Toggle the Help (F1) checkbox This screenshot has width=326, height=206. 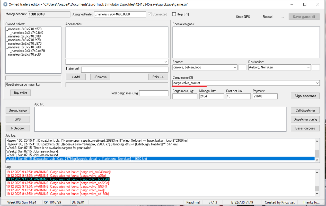[x=174, y=14]
